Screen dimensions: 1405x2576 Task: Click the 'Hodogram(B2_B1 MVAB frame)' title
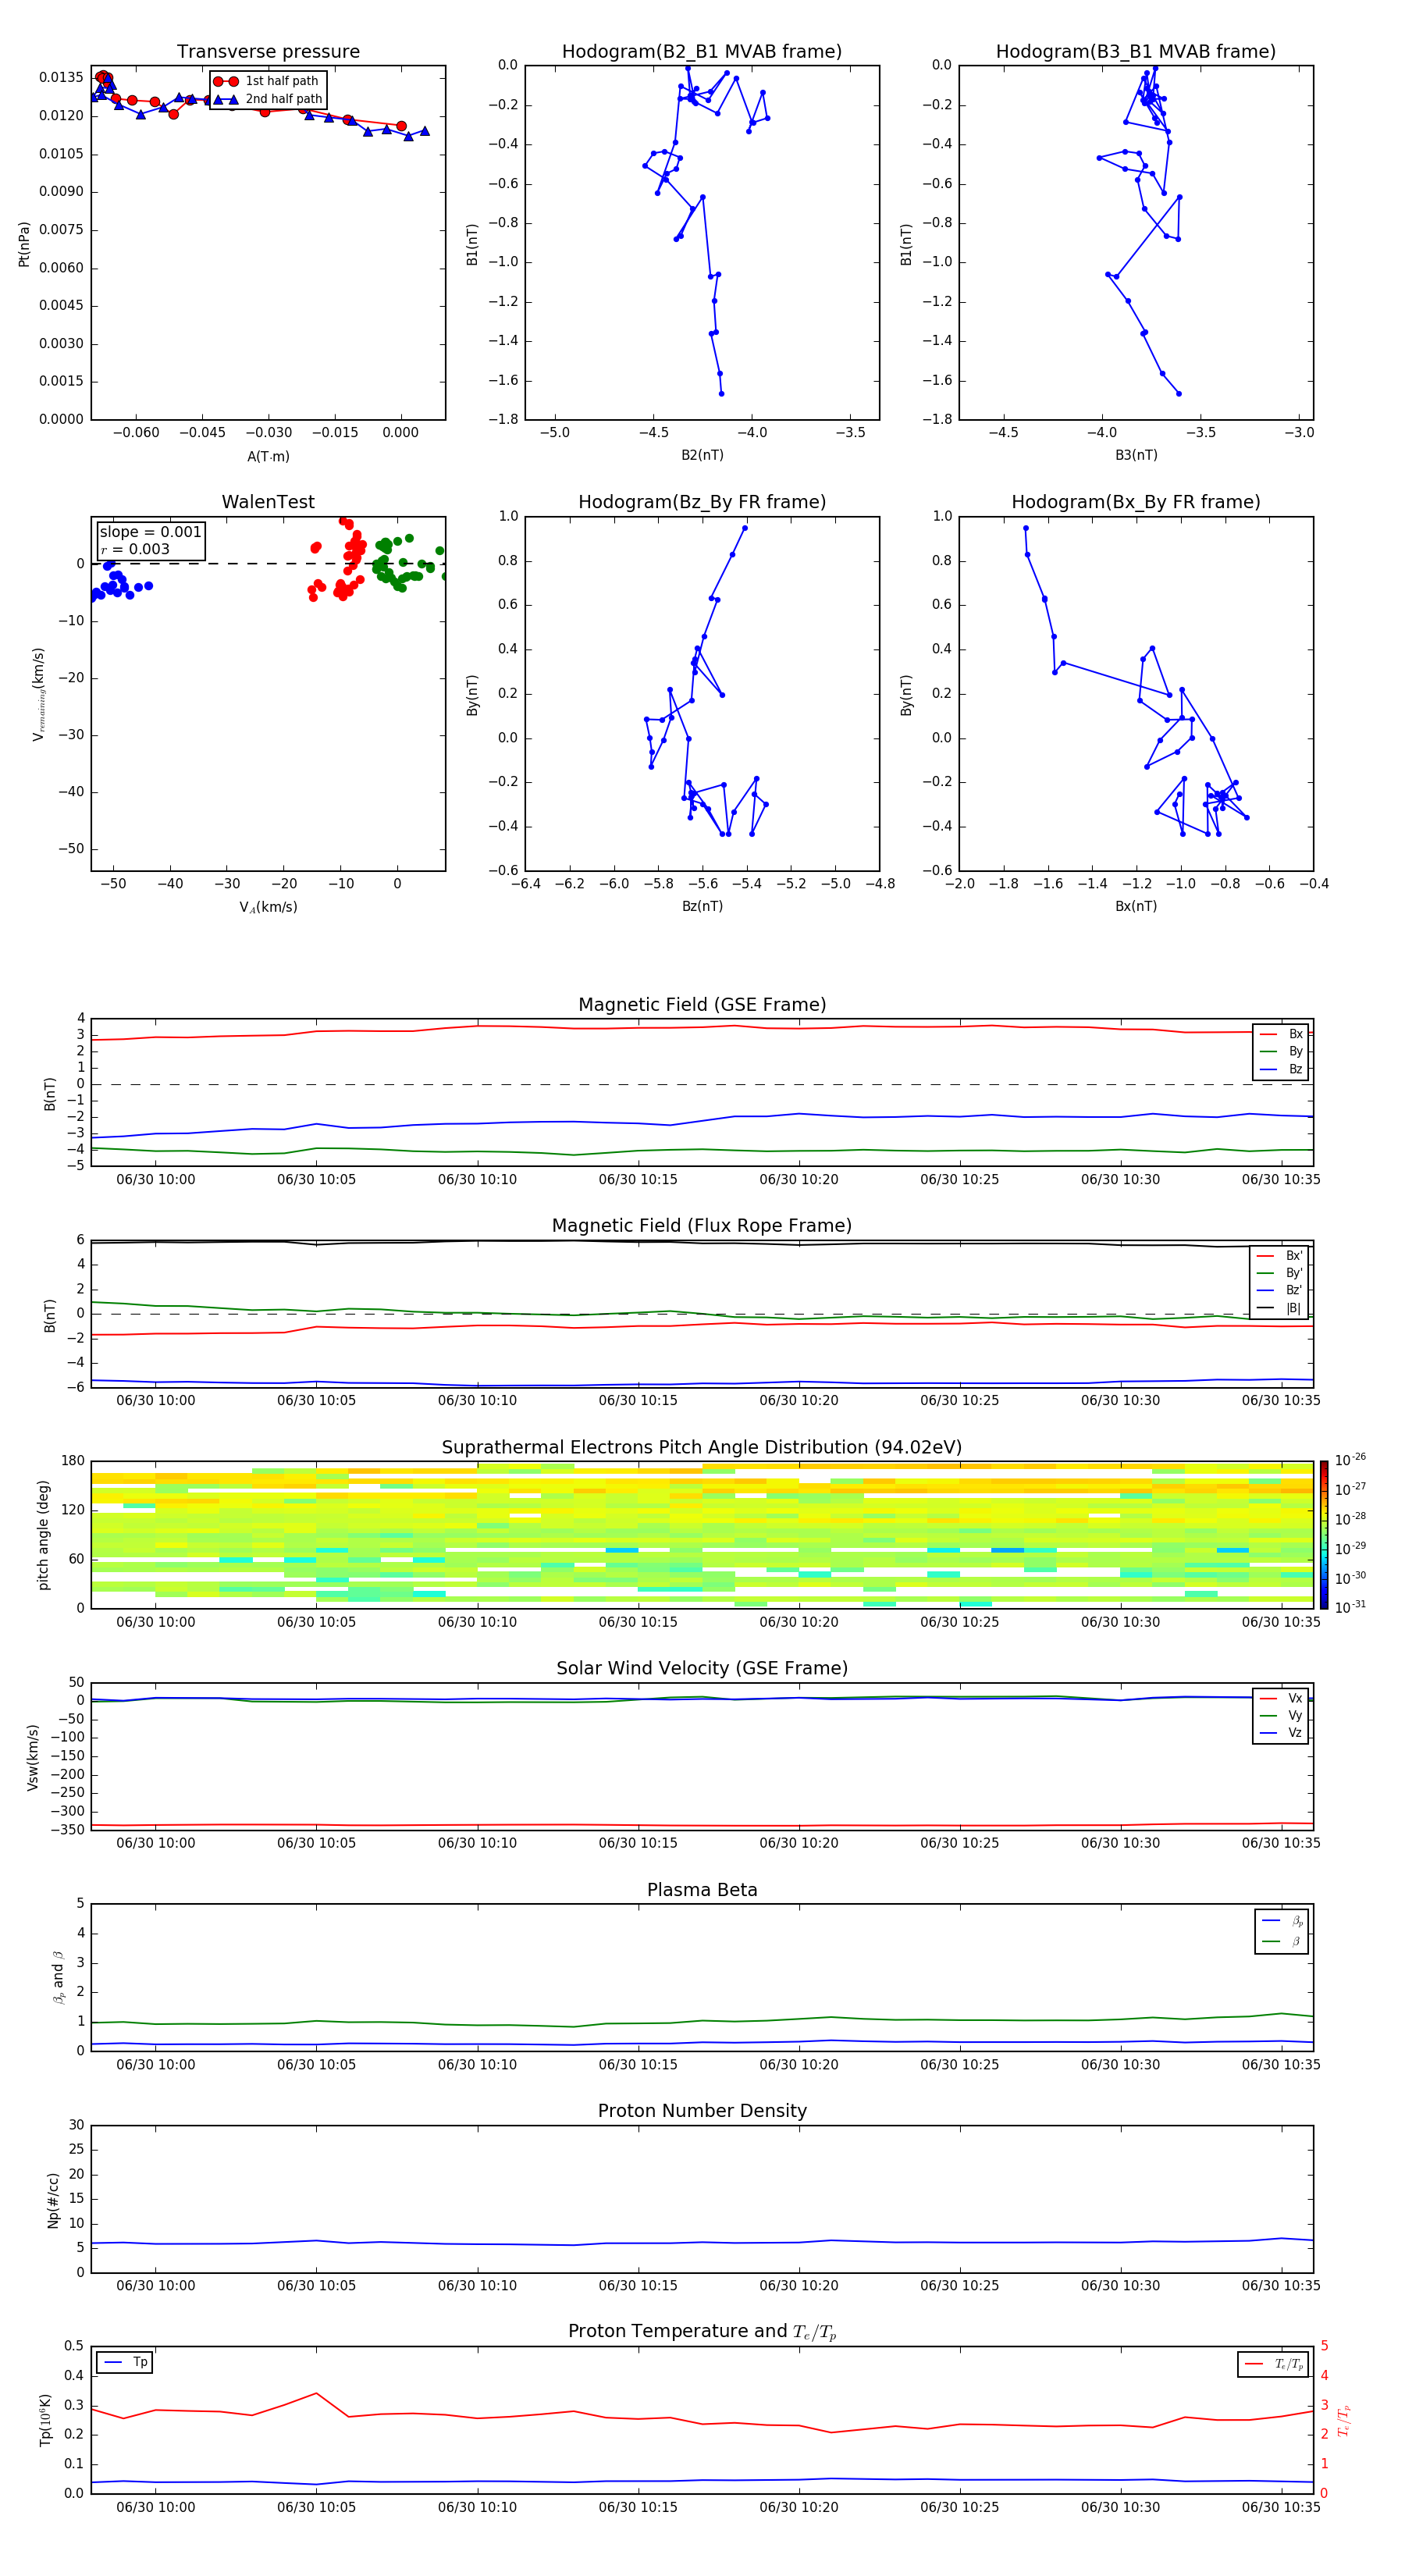pos(702,51)
